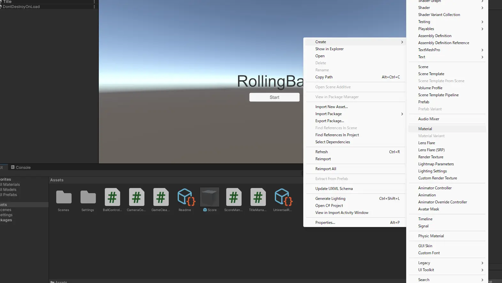Choose Material from the Create submenu
The image size is (502, 283).
425,129
